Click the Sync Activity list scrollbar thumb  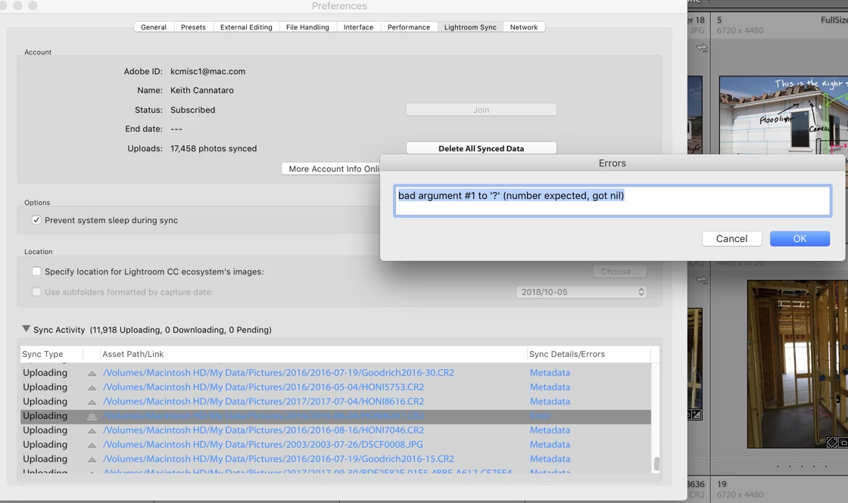coord(656,464)
